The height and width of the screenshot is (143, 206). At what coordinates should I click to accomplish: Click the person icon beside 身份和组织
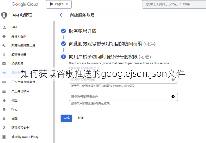click(x=4, y=36)
